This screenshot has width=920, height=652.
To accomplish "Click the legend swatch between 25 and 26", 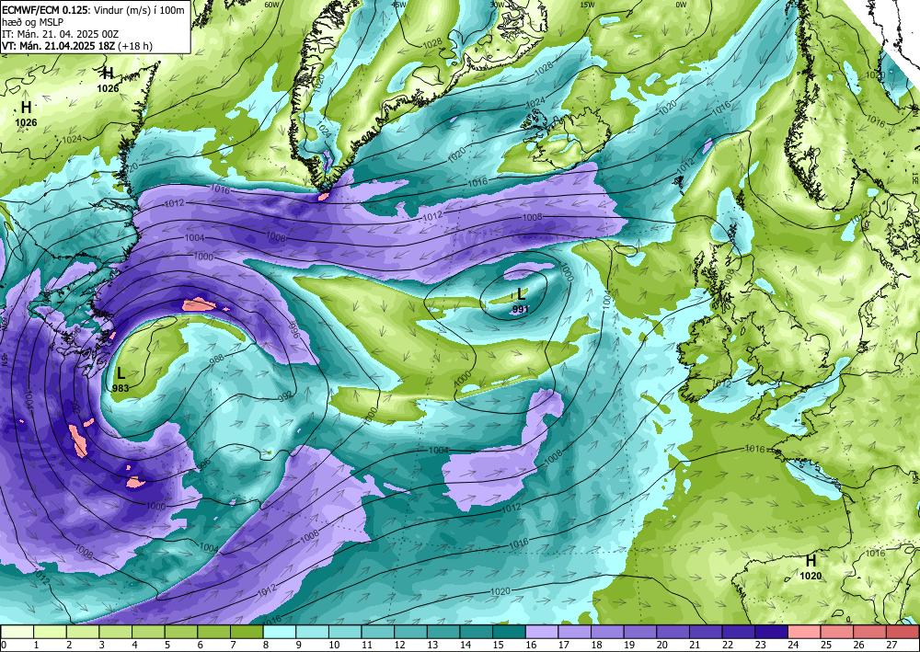I will tap(837, 632).
